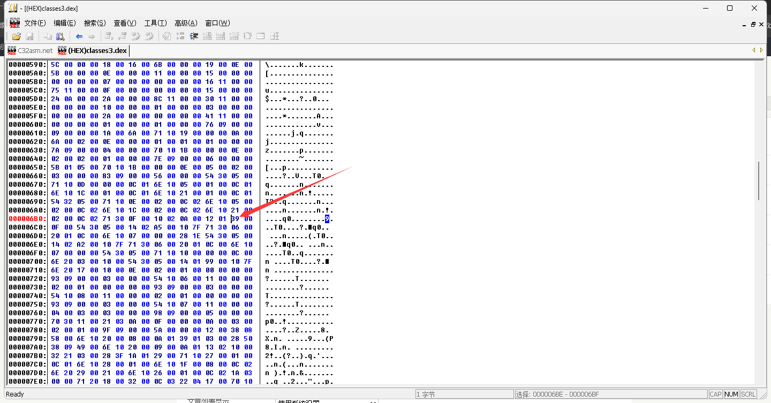Click byte 3F in row 000007B0
Screen dimensions: 771x403
(119, 356)
